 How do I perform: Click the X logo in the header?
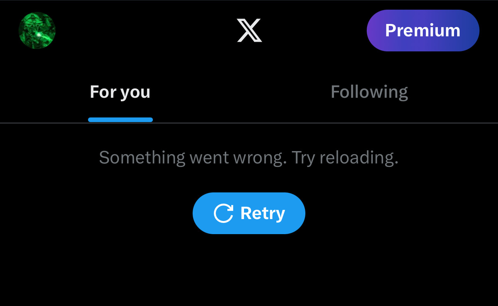tap(249, 31)
